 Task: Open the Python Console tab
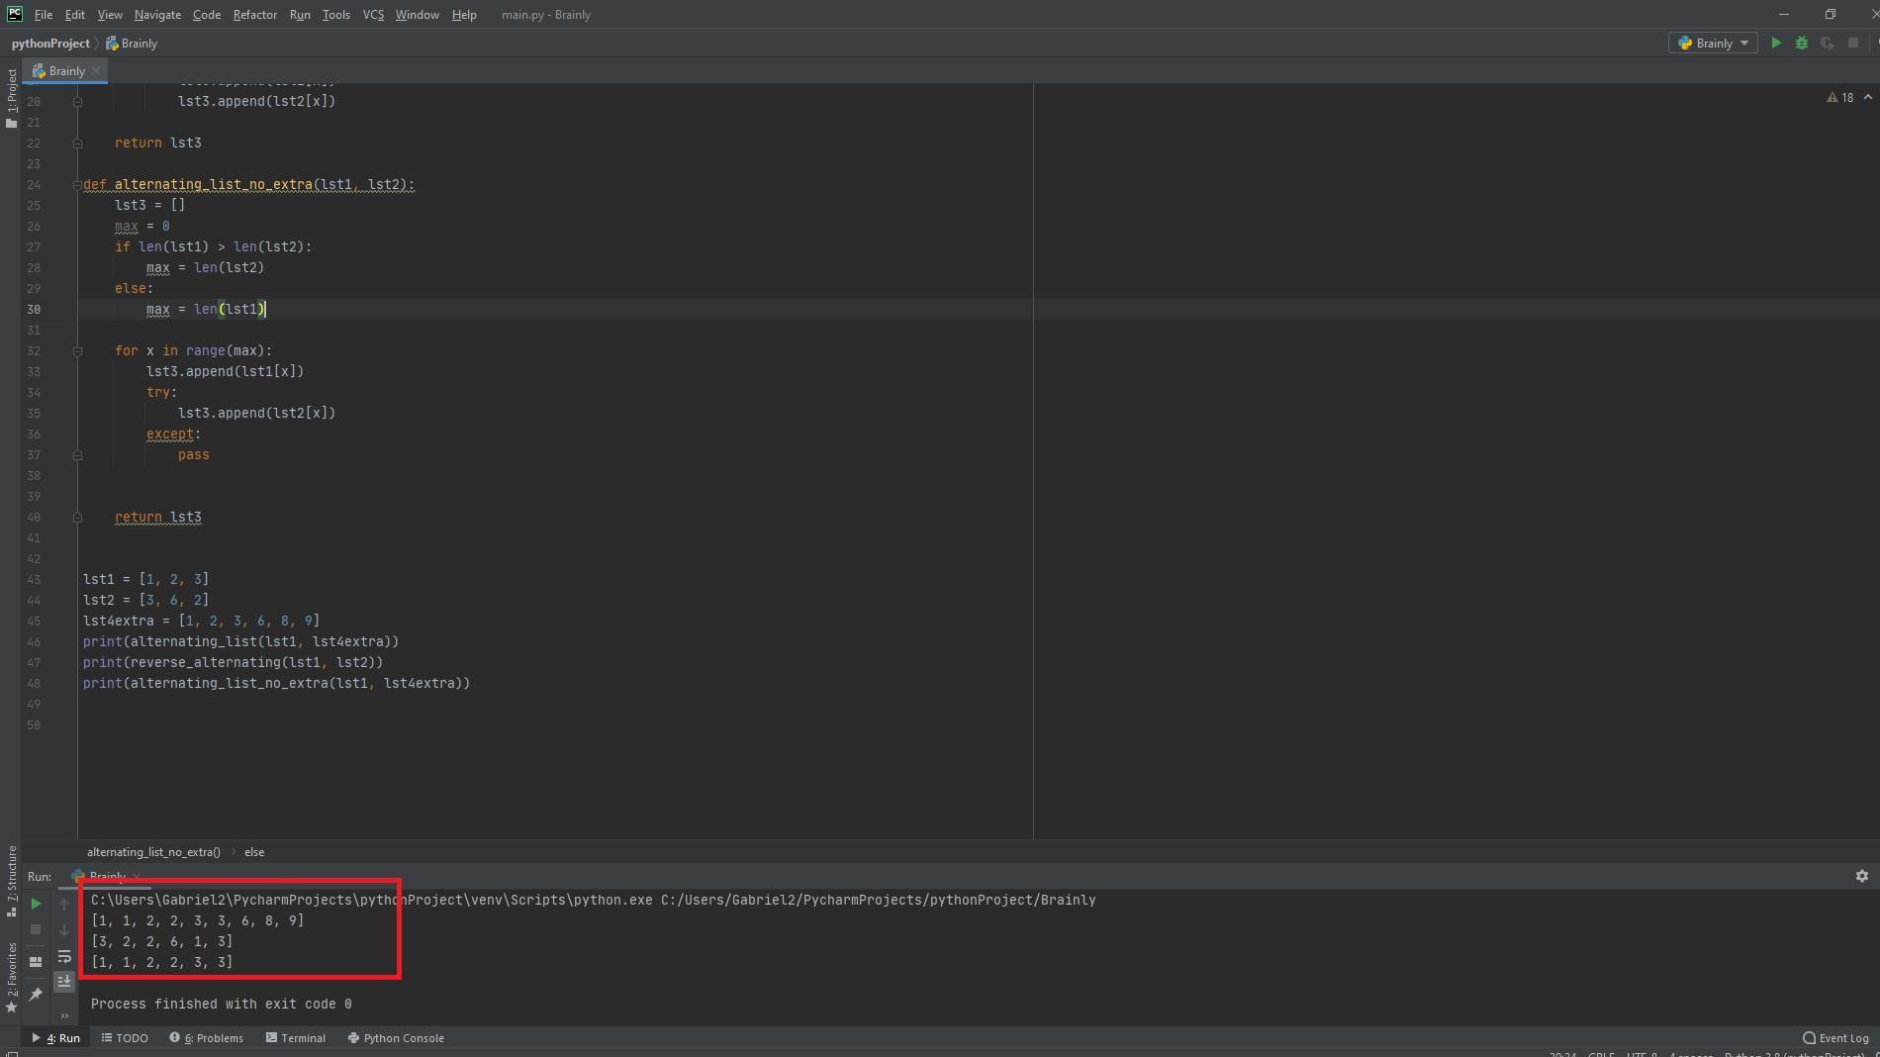pos(396,1038)
